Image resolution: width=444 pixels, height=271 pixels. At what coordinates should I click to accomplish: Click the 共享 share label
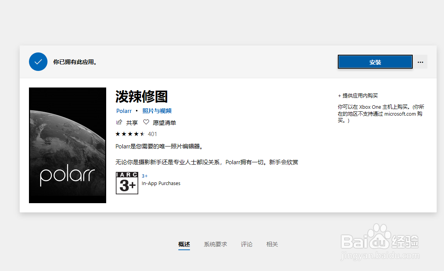point(132,123)
